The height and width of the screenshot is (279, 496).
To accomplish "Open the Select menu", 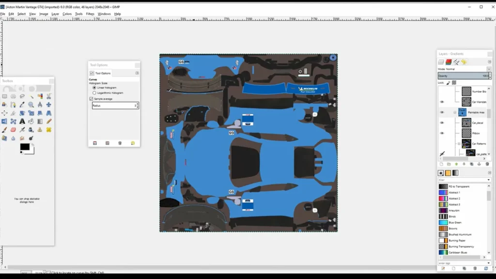I will pyautogui.click(x=21, y=14).
